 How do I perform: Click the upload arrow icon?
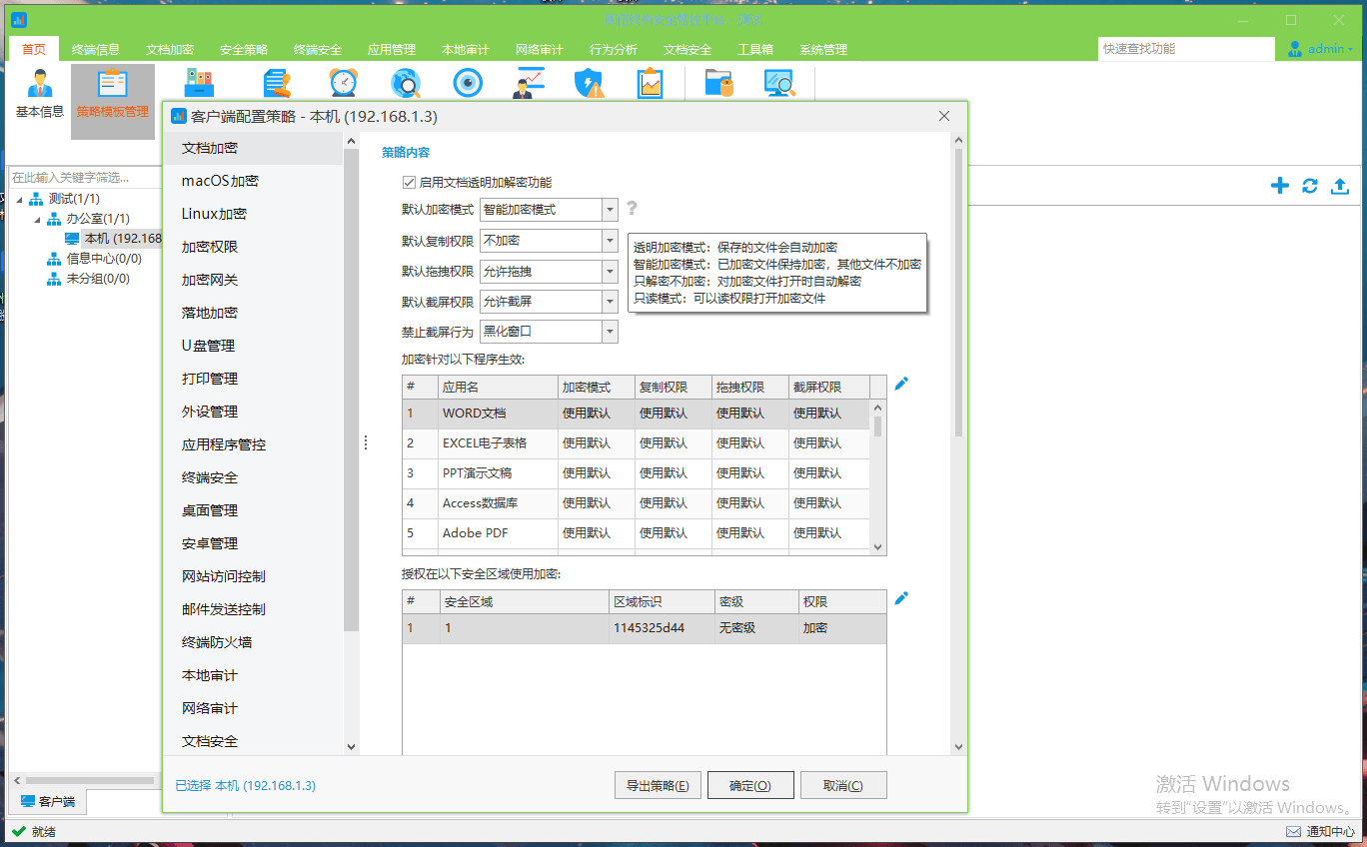(1340, 186)
